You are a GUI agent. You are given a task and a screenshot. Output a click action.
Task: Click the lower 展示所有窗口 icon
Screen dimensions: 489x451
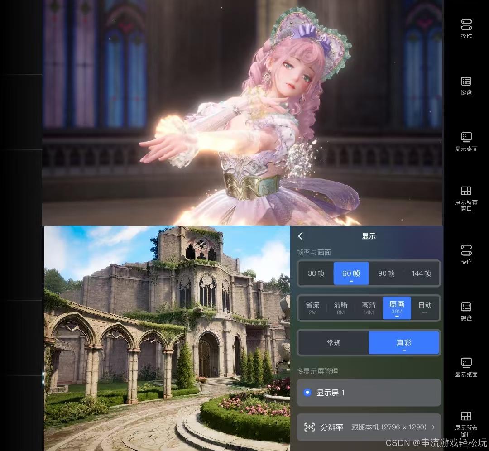click(466, 416)
